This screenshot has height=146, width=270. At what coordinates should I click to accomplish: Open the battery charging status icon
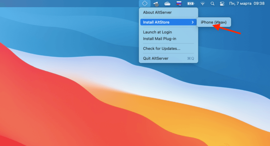click(x=190, y=4)
